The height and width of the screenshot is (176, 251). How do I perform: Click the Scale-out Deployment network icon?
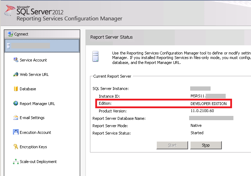pos(16,162)
